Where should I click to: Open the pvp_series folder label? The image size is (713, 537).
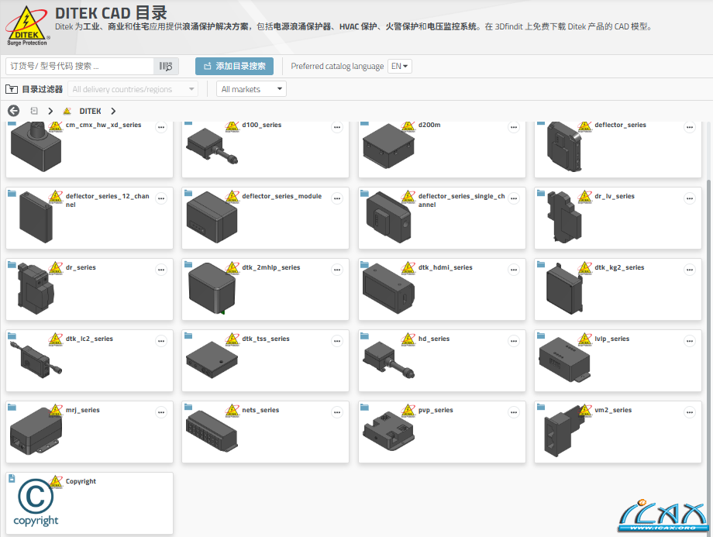tap(436, 410)
